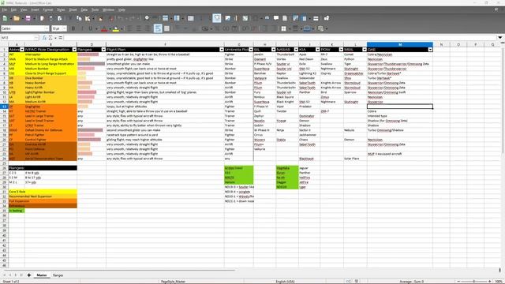Open the NASAS column filter dropdown
505x284 pixels.
click(x=296, y=50)
